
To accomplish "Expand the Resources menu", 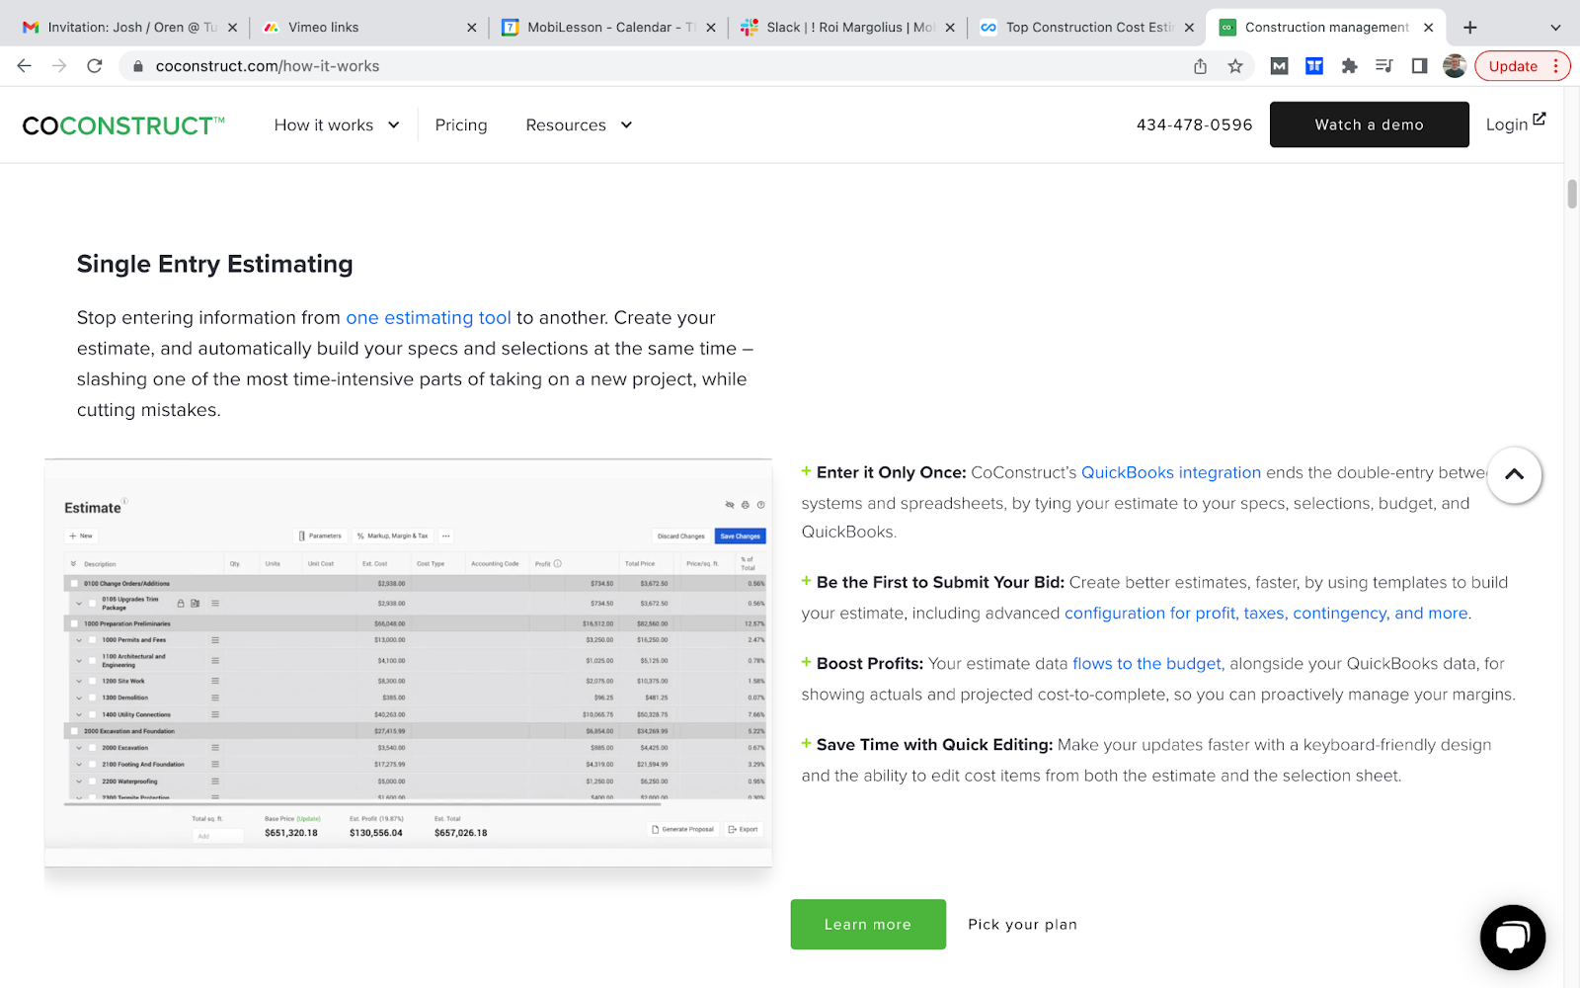I will pyautogui.click(x=579, y=125).
